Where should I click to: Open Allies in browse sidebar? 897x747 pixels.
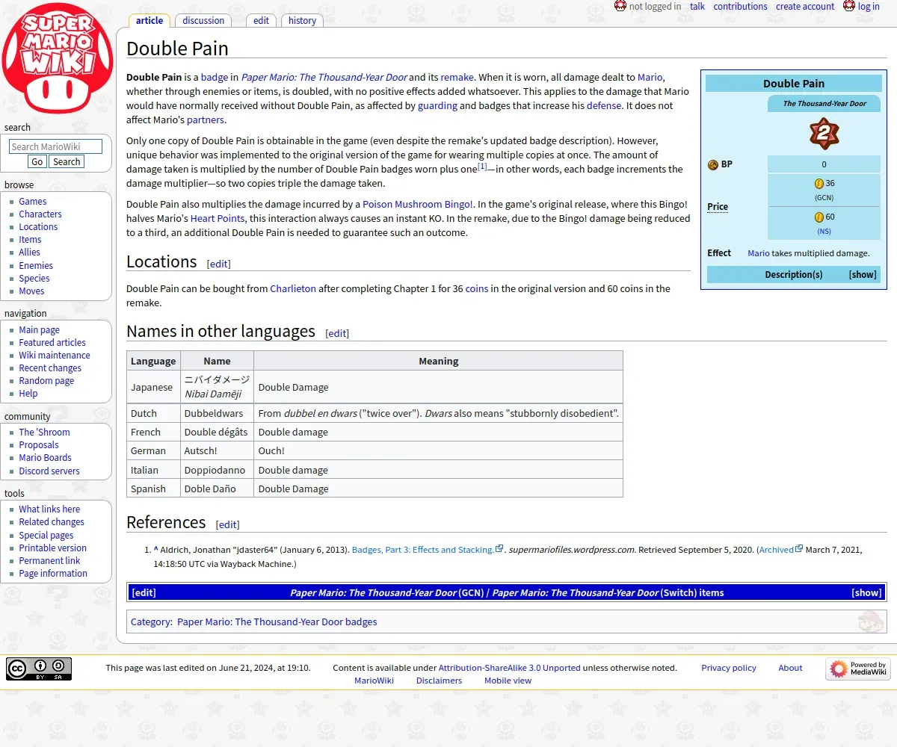30,252
